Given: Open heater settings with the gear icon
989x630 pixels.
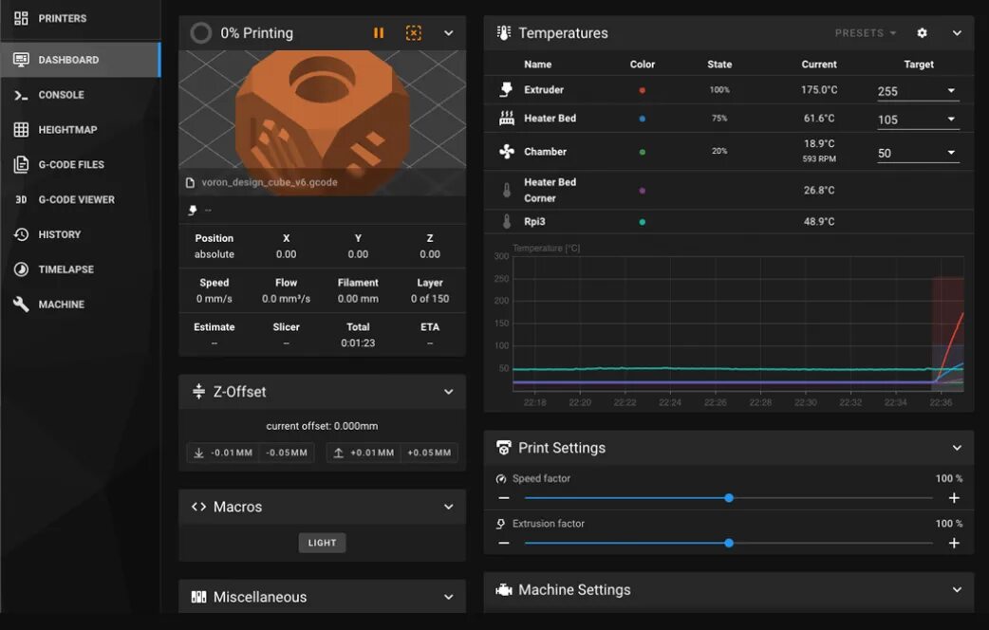Looking at the screenshot, I should [x=921, y=32].
